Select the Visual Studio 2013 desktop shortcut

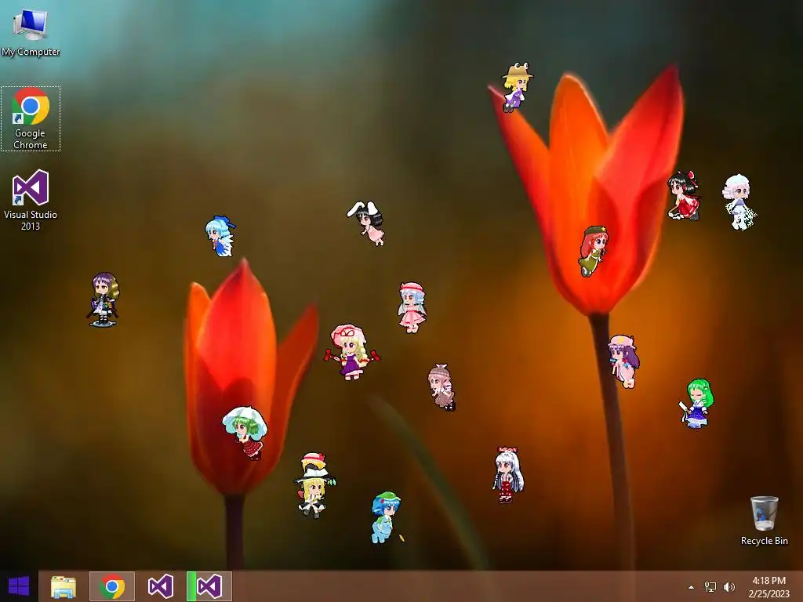pos(31,200)
